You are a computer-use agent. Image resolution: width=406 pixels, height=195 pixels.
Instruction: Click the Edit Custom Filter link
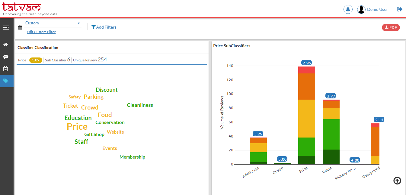pos(41,32)
